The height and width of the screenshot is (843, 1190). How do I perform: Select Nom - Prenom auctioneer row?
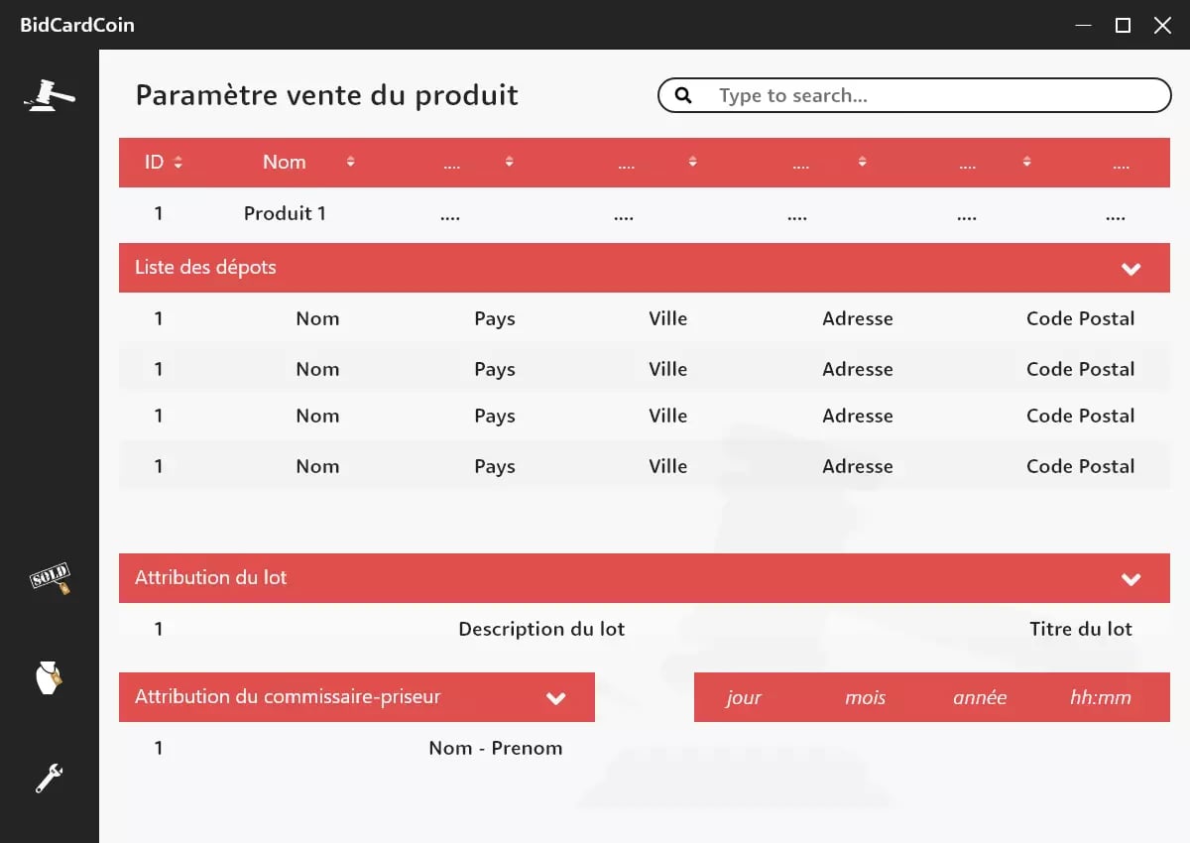coord(495,749)
